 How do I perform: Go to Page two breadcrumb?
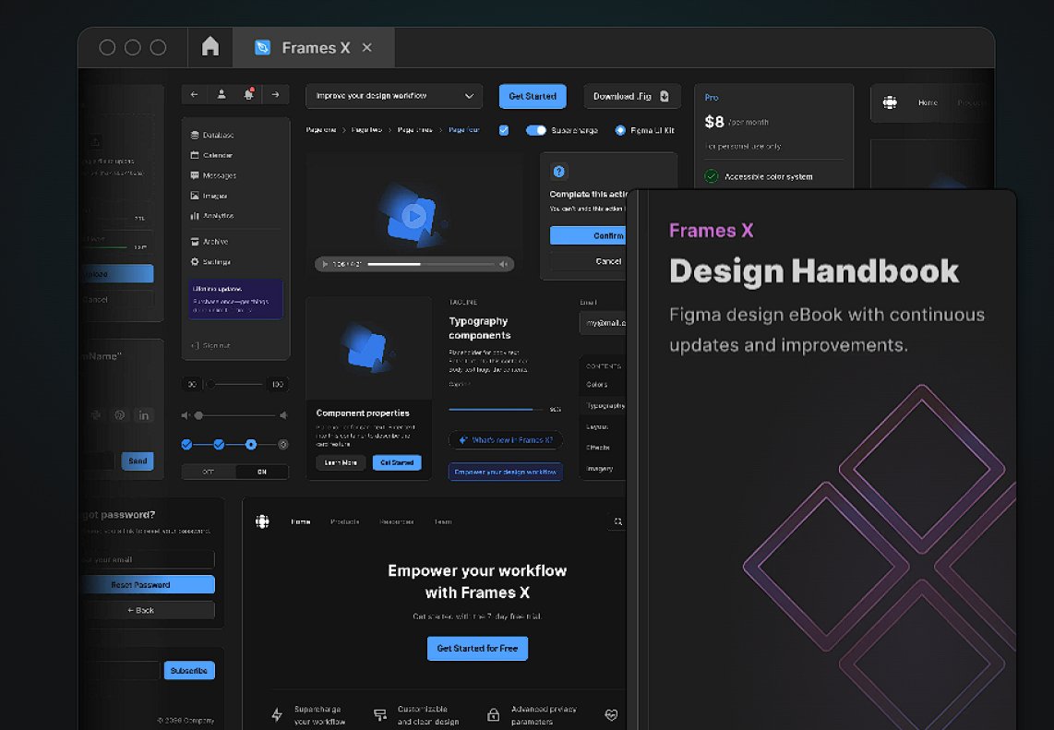[x=366, y=130]
